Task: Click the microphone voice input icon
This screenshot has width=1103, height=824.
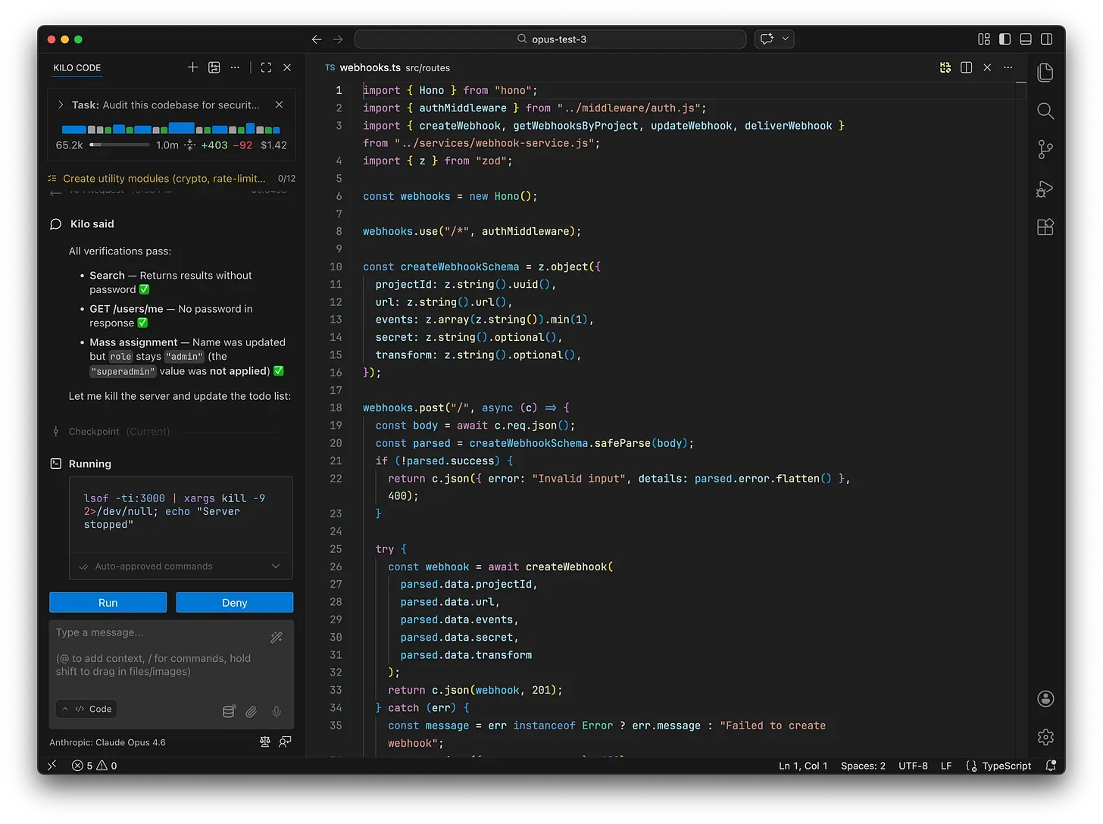Action: (277, 711)
